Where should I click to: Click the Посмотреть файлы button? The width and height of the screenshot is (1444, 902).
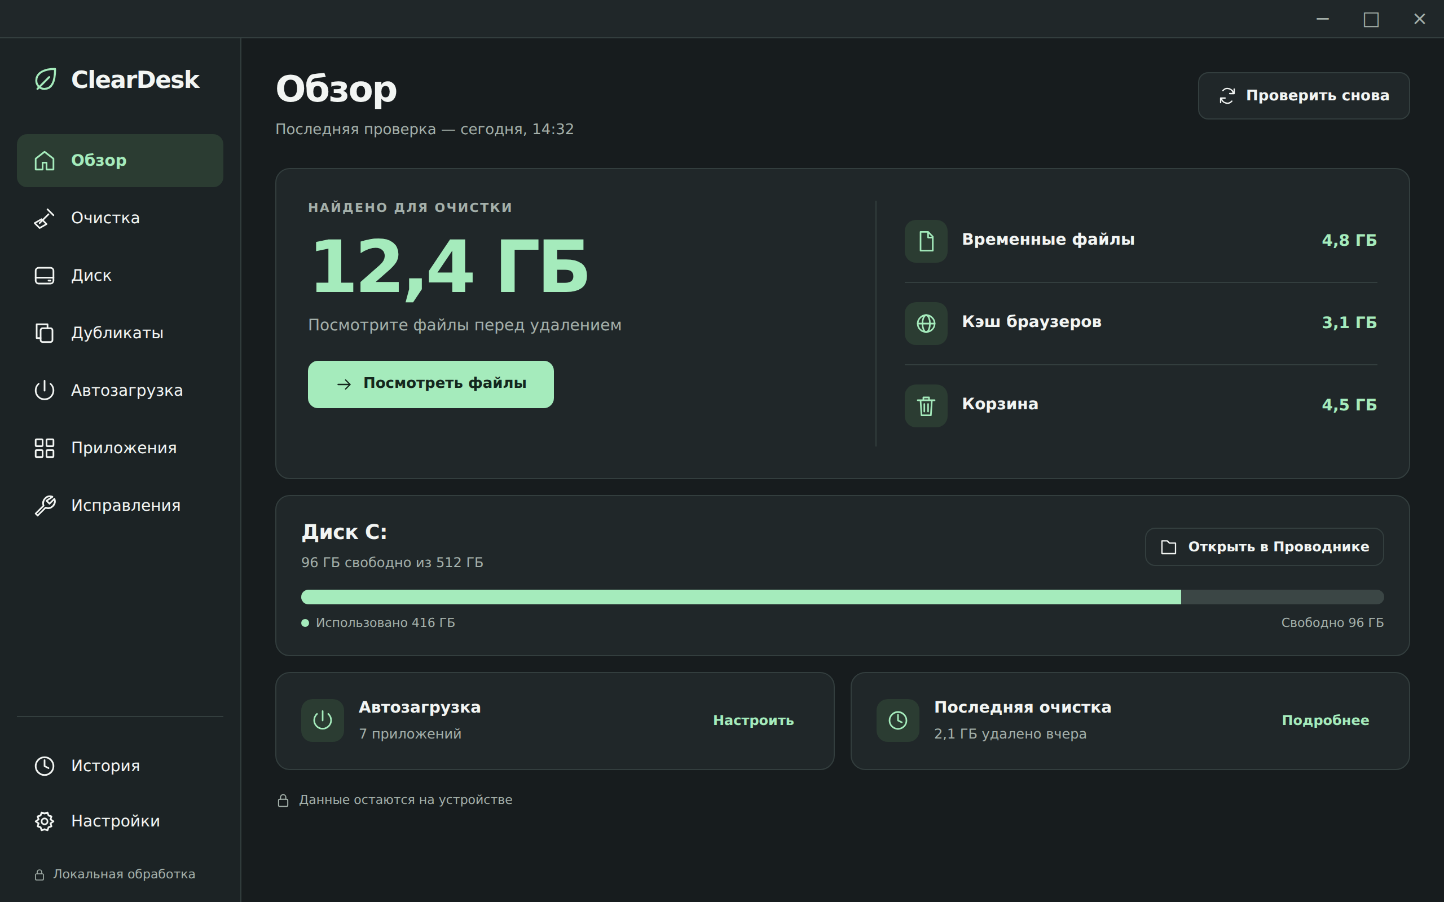point(431,384)
